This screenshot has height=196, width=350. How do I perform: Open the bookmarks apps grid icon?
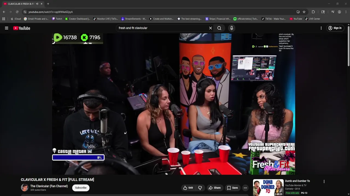click(4, 19)
